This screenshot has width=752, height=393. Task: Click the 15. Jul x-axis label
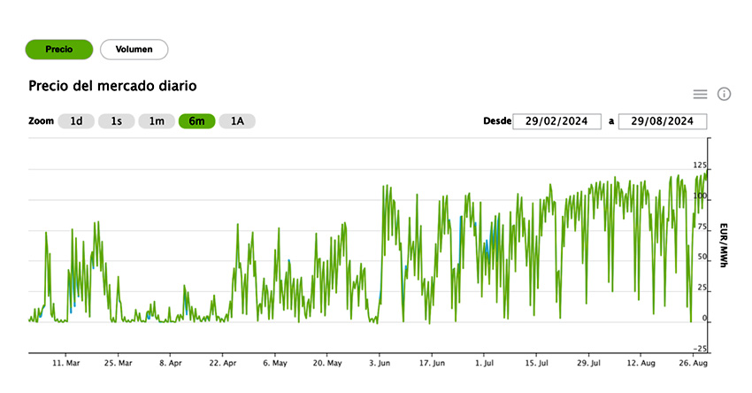coord(537,363)
